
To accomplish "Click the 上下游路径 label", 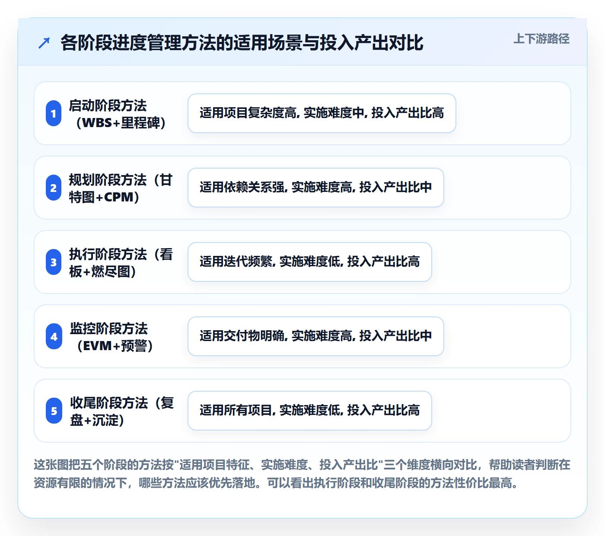I will [x=541, y=39].
